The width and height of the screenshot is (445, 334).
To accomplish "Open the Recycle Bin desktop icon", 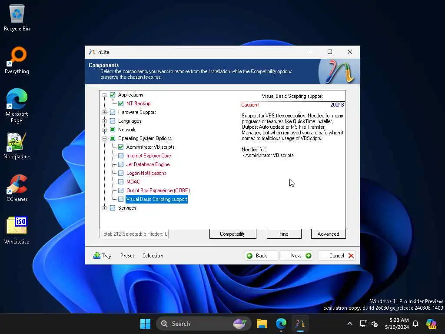I will (17, 17).
